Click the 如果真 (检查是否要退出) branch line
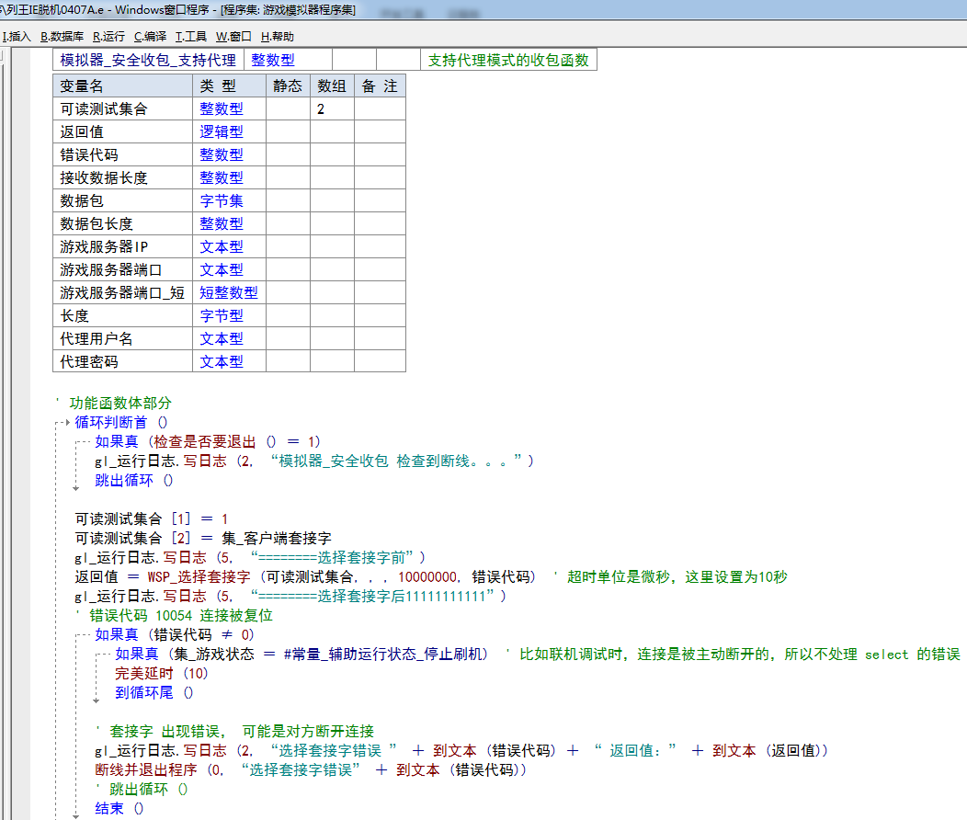The image size is (967, 820). point(207,441)
